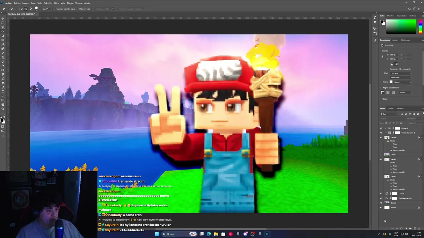This screenshot has width=424, height=238.
Task: Hide the Tono/saturación 2 layer
Action: tap(381, 133)
